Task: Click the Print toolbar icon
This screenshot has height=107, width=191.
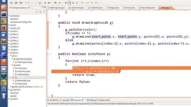Action: point(40,3)
